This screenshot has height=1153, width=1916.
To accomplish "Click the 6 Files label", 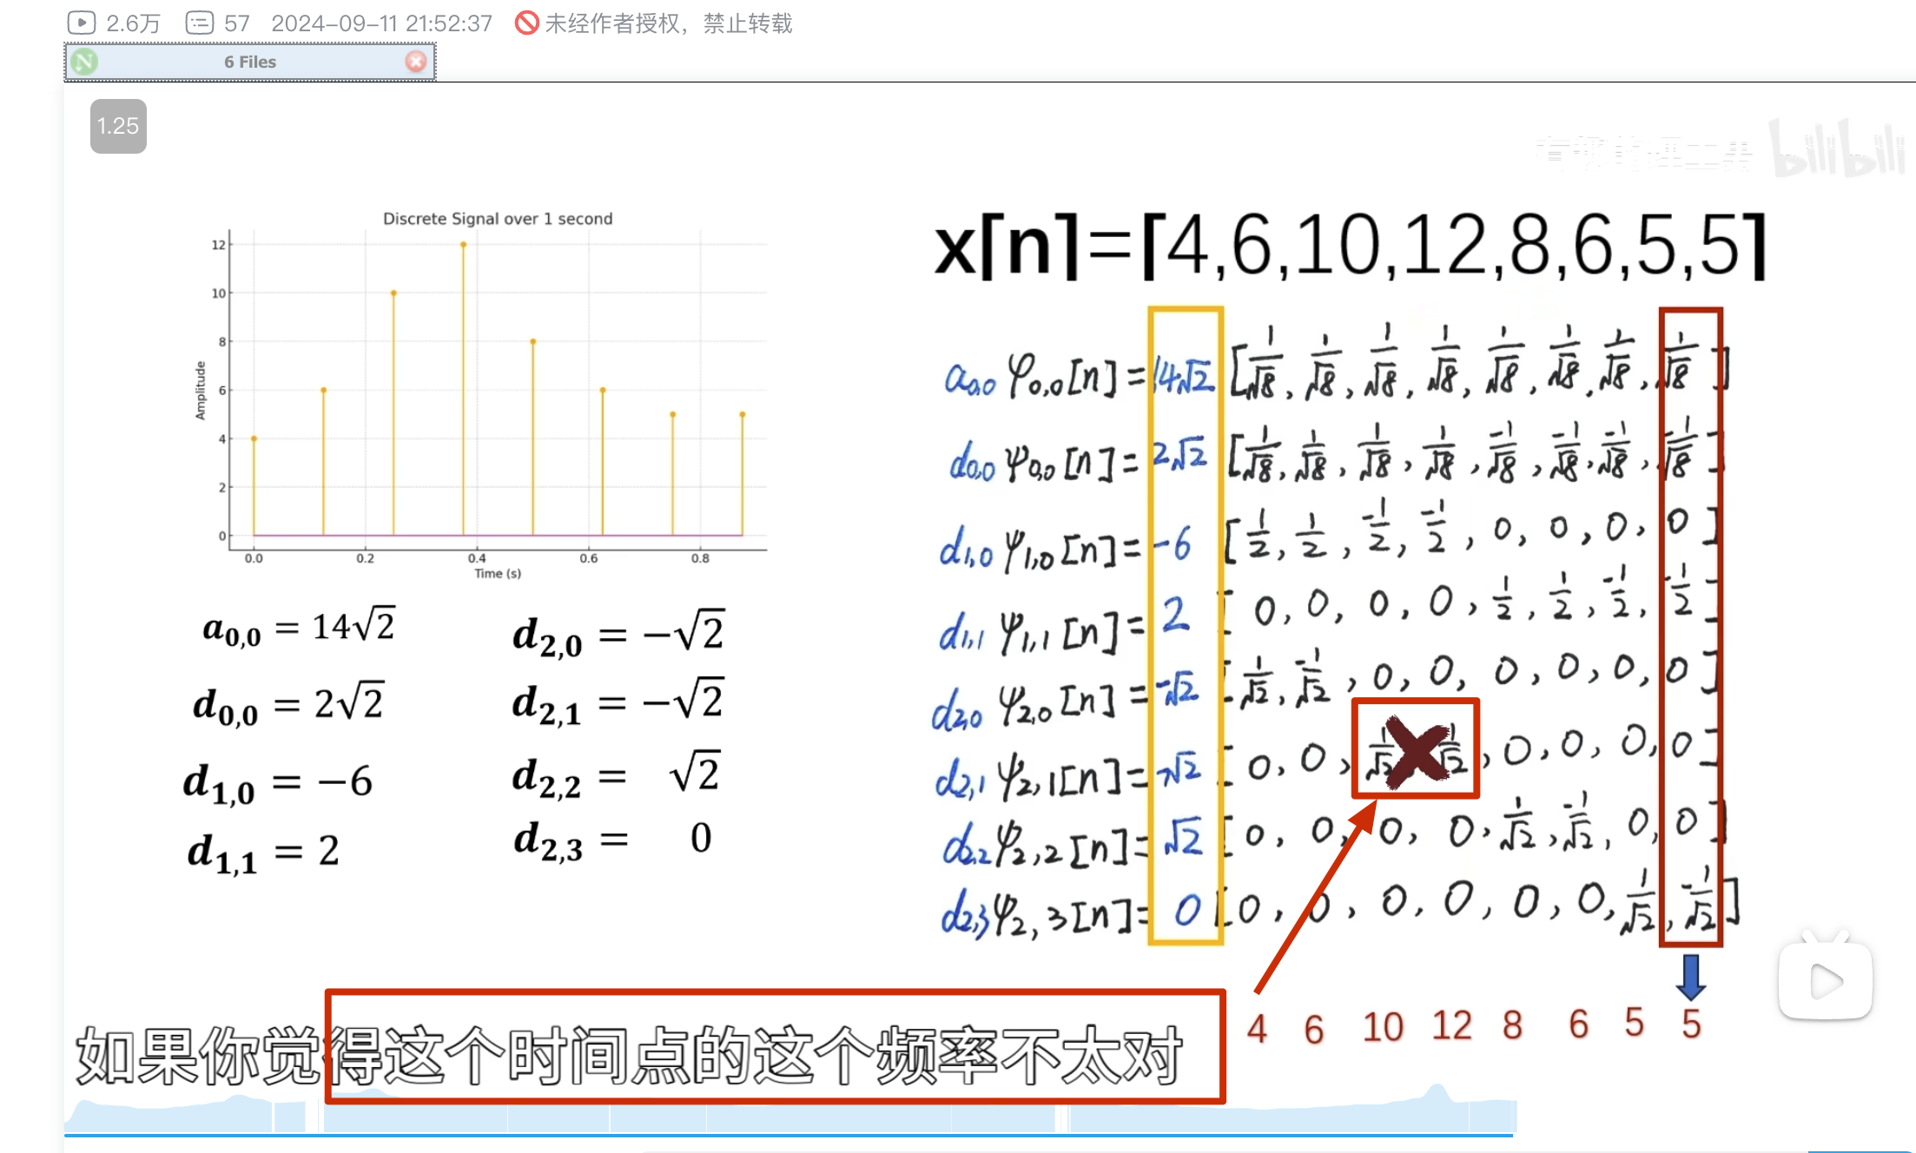I will tap(250, 62).
